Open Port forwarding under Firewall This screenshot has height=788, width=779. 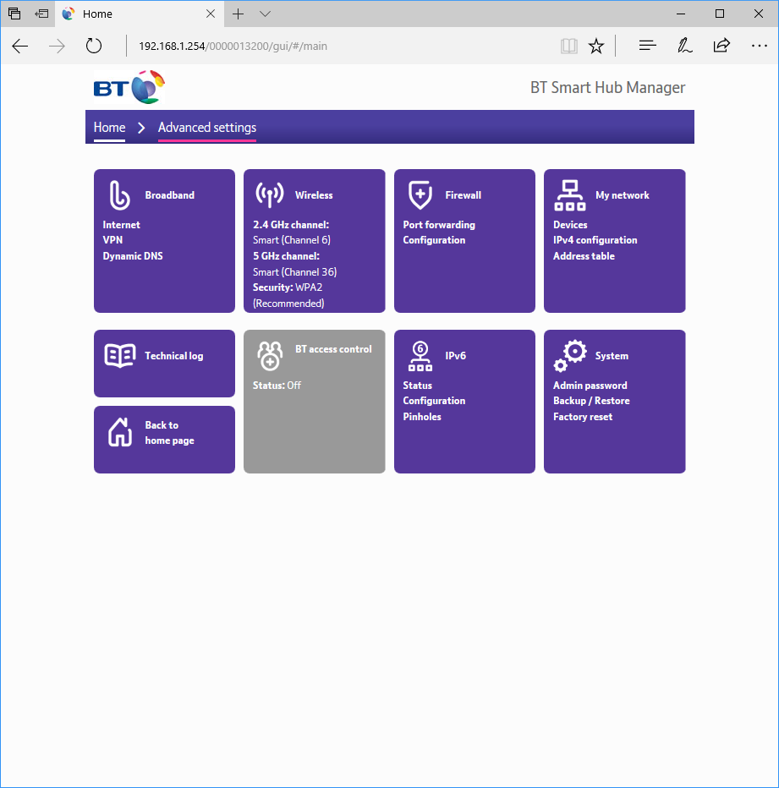[439, 225]
